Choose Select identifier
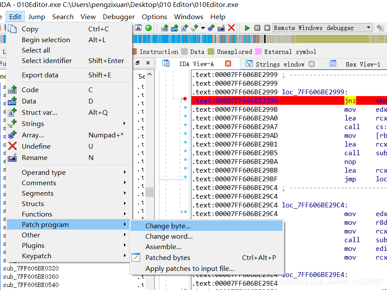The width and height of the screenshot is (387, 290). pos(68,61)
